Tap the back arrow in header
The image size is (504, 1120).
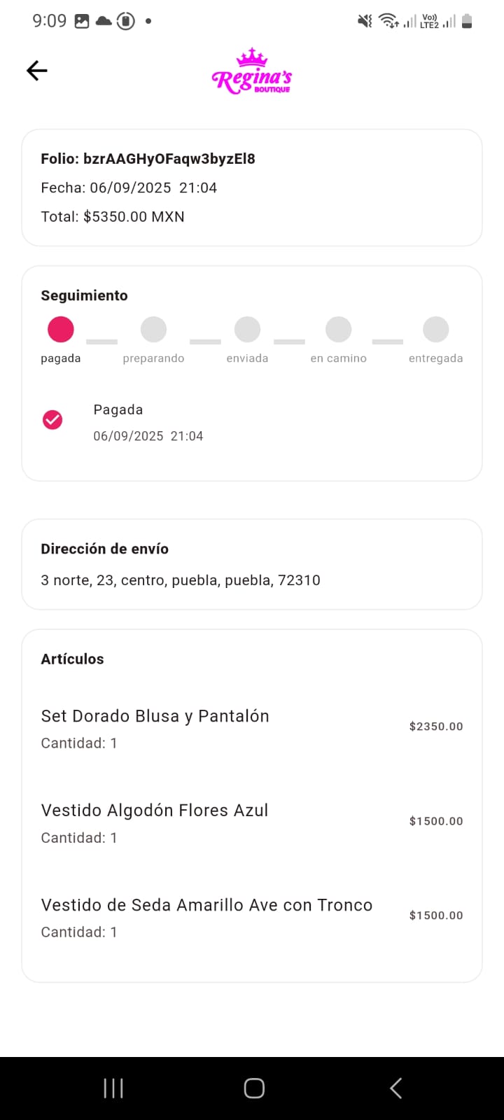coord(37,70)
